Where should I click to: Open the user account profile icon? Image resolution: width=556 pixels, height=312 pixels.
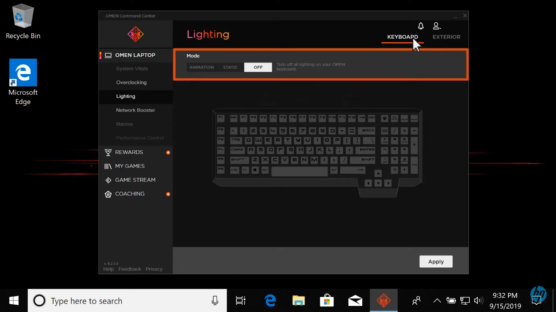[436, 26]
